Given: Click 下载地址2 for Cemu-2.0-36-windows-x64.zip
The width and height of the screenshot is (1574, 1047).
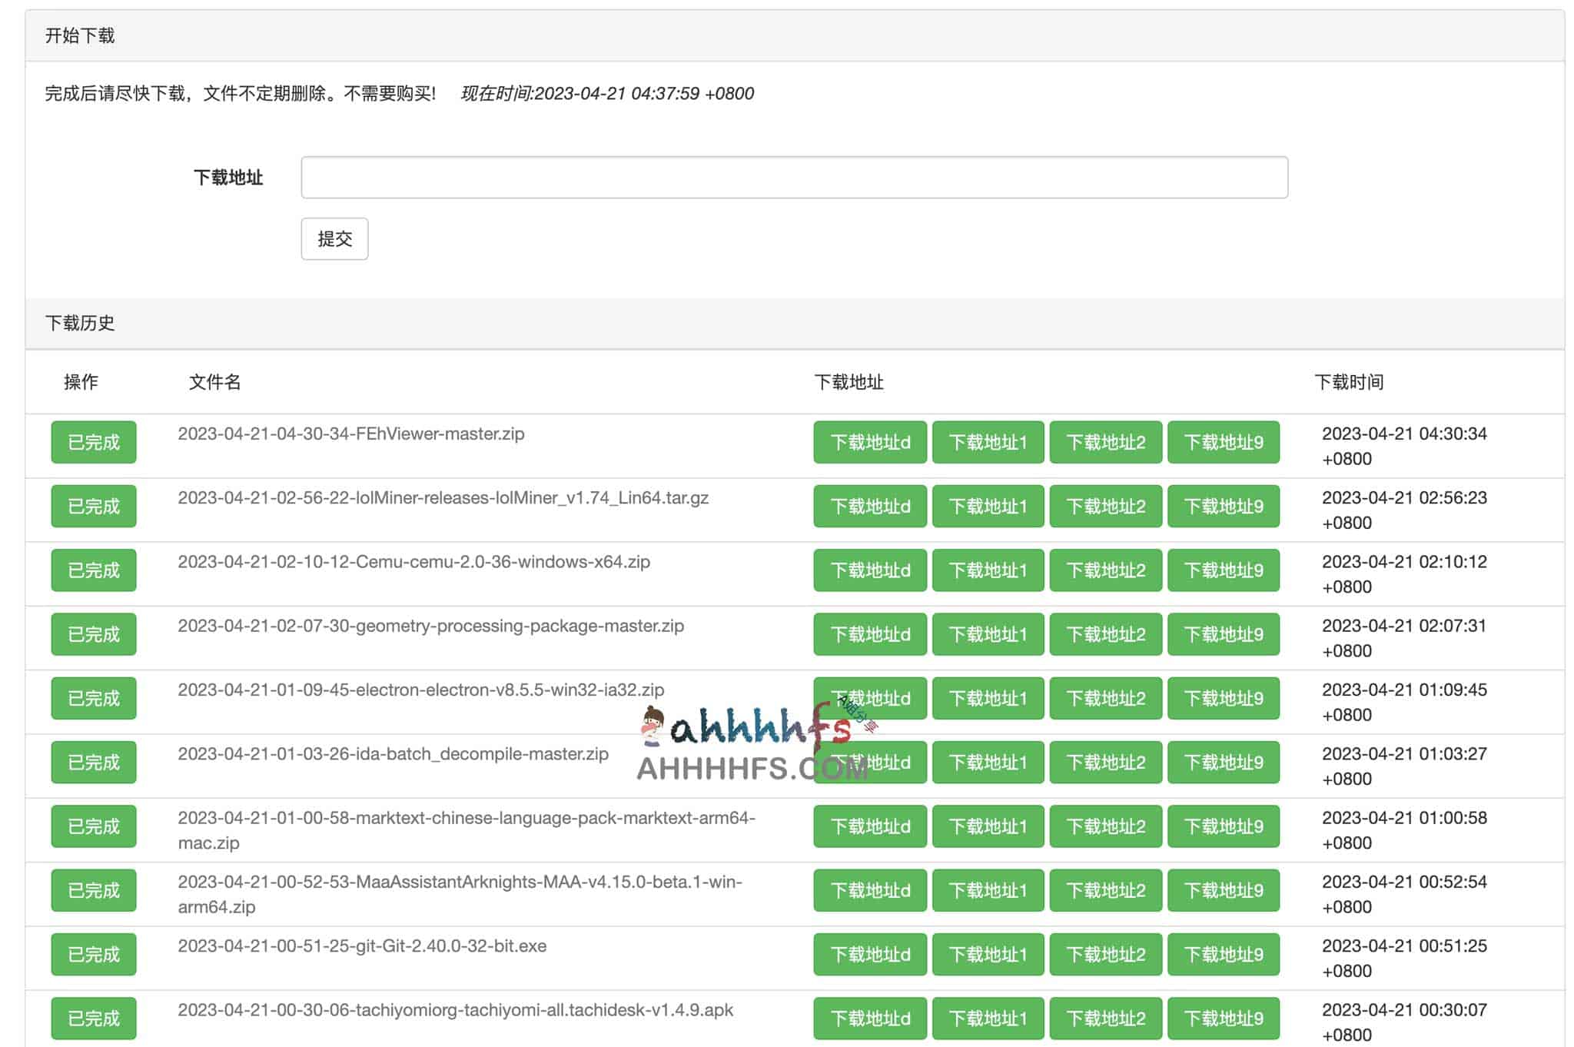Looking at the screenshot, I should [x=1105, y=570].
